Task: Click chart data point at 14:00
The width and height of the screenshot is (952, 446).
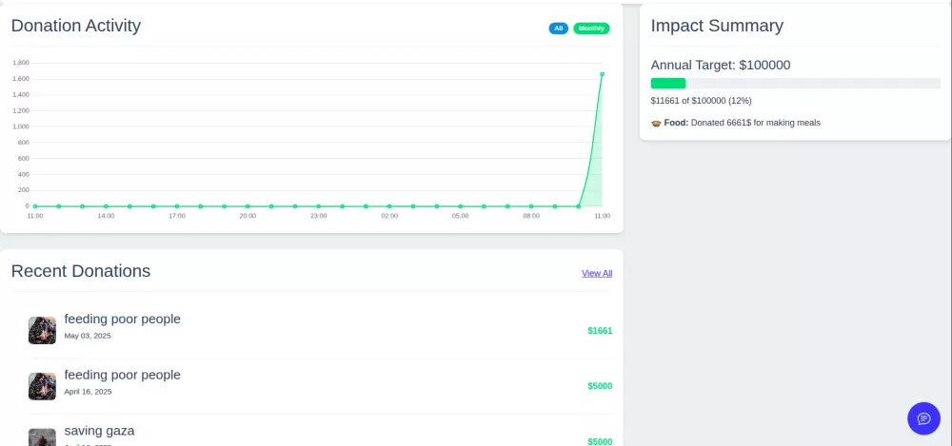Action: 106,205
